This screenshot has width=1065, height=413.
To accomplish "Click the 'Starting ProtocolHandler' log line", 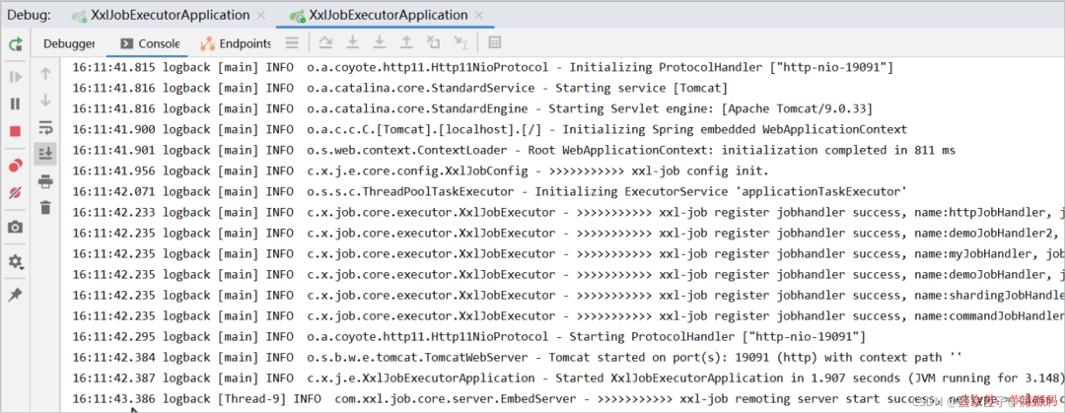I will point(468,337).
